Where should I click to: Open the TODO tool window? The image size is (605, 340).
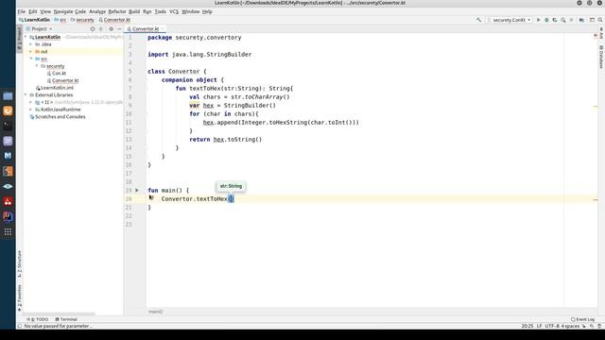(x=38, y=319)
